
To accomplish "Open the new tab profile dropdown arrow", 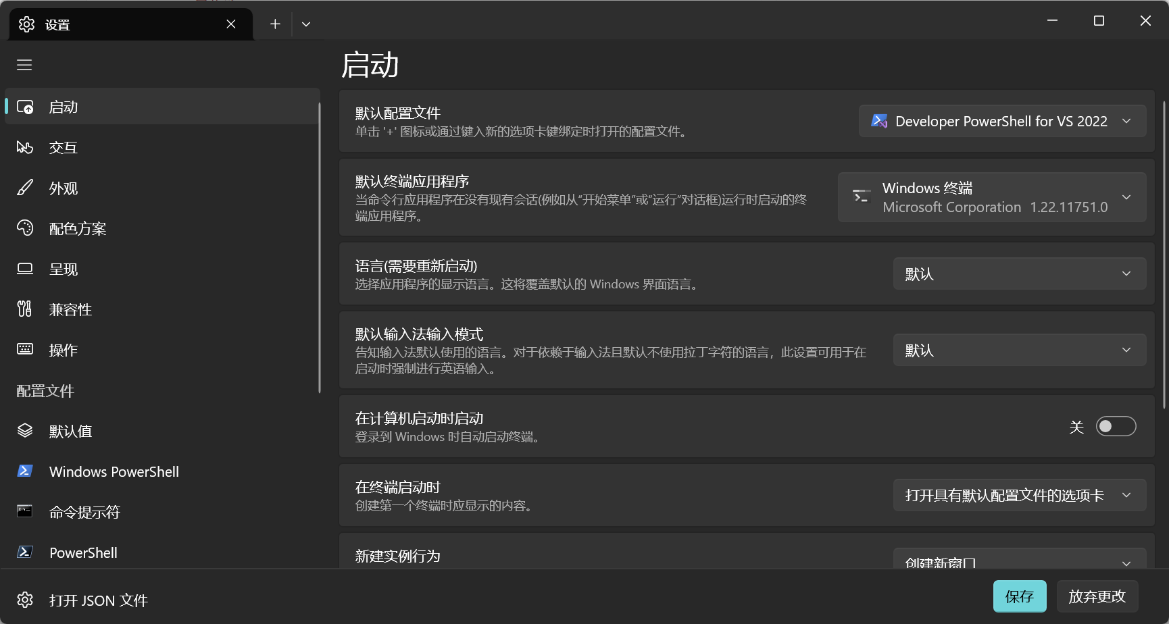I will pyautogui.click(x=306, y=24).
